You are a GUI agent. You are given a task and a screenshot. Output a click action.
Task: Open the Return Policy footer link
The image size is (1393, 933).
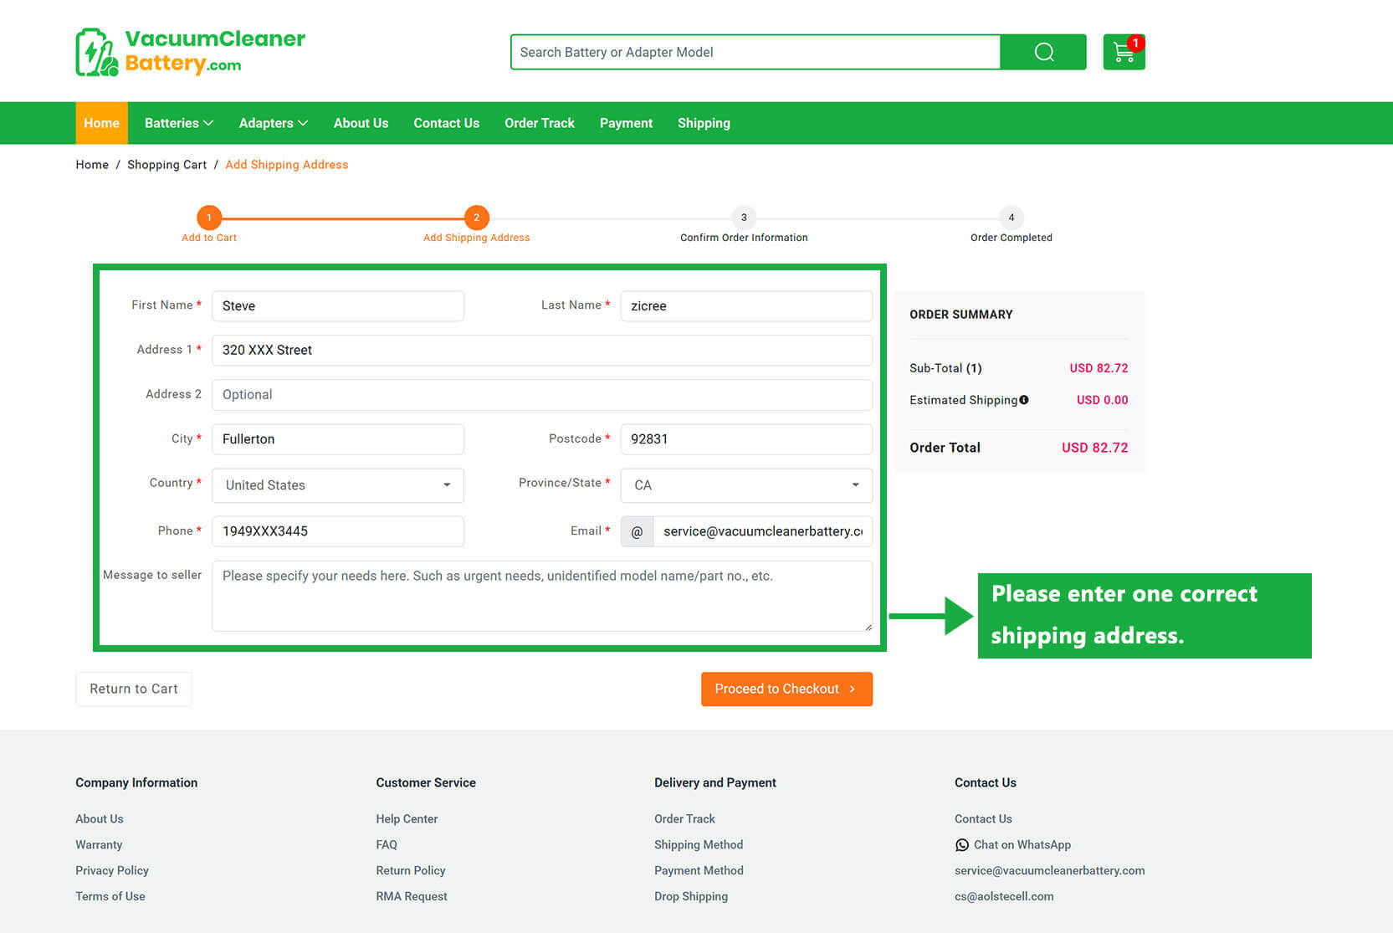[410, 870]
